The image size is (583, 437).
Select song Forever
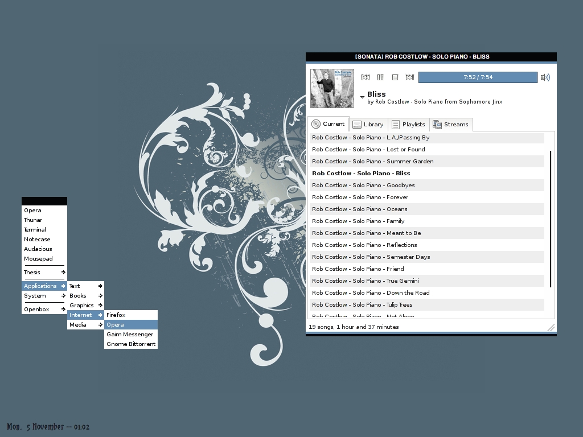427,197
